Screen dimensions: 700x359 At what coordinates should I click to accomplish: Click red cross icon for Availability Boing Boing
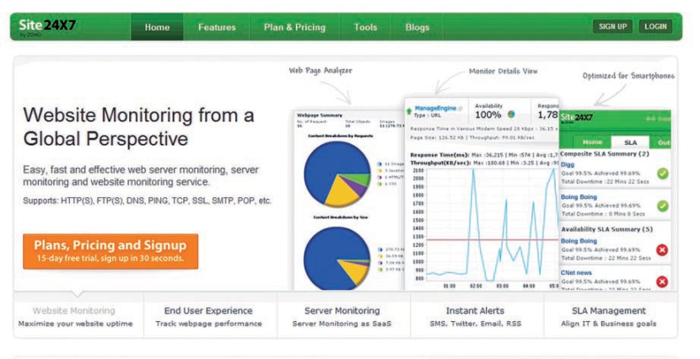click(x=663, y=249)
